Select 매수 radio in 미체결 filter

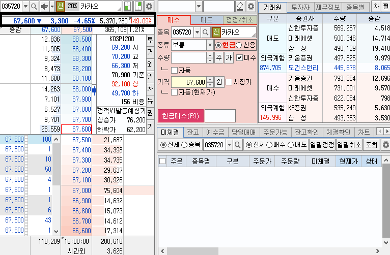[269, 145]
